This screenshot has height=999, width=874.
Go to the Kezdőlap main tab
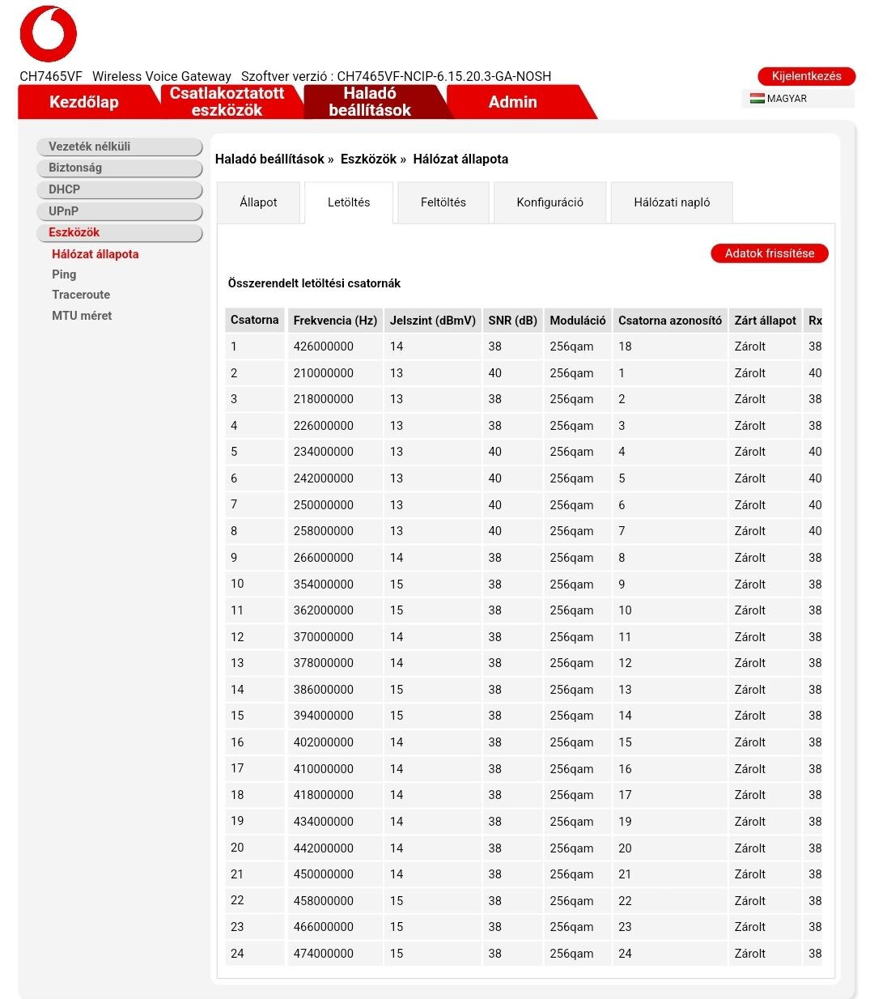pyautogui.click(x=84, y=102)
